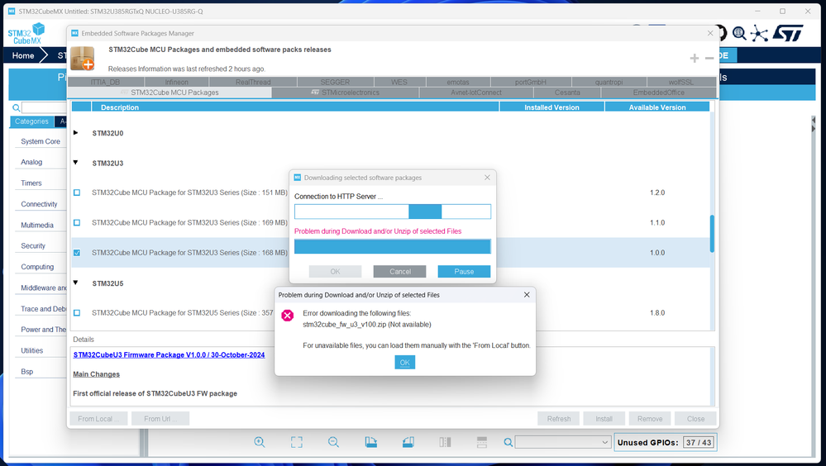Switch to SEGGER tab

(335, 82)
